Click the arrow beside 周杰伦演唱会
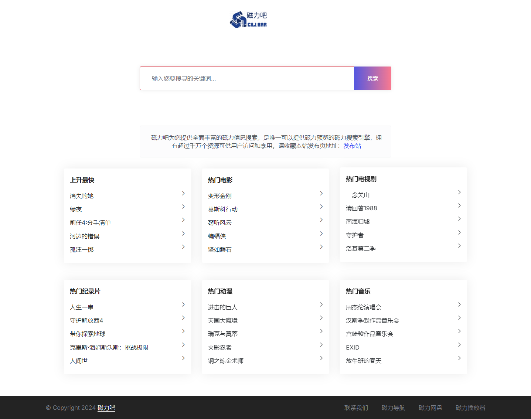This screenshot has width=531, height=419. pyautogui.click(x=459, y=304)
